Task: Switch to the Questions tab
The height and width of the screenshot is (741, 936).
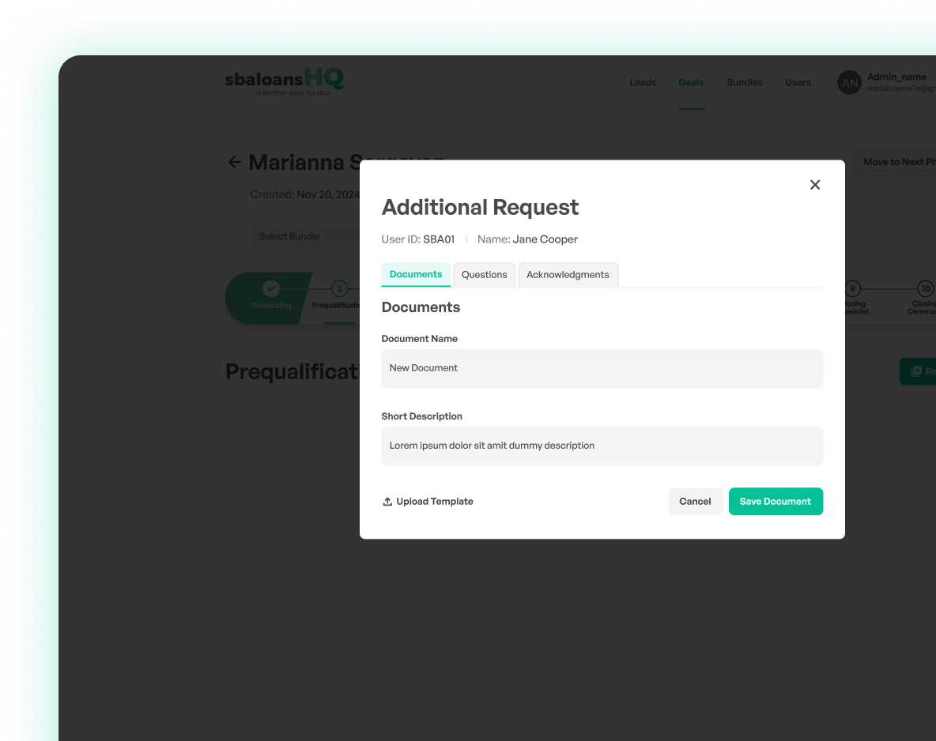Action: pyautogui.click(x=484, y=274)
